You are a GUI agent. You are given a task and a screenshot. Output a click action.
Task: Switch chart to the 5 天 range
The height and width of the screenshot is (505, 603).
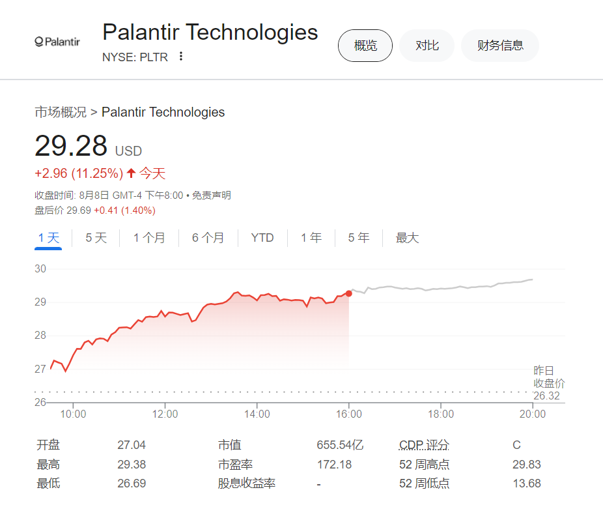pyautogui.click(x=96, y=238)
